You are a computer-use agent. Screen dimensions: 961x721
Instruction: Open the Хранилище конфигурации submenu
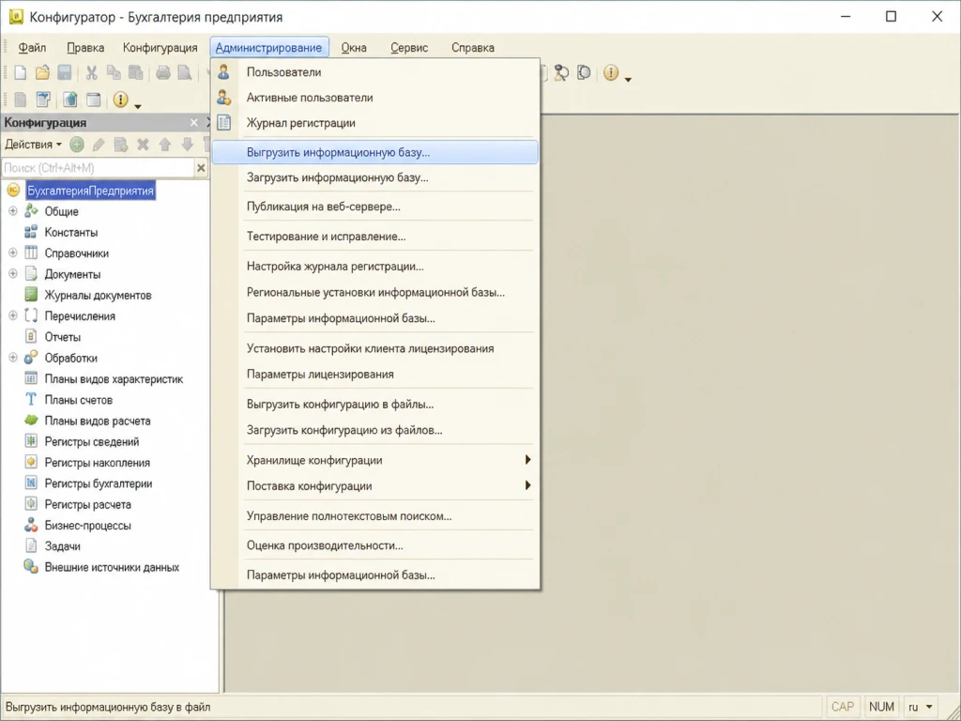tap(375, 460)
